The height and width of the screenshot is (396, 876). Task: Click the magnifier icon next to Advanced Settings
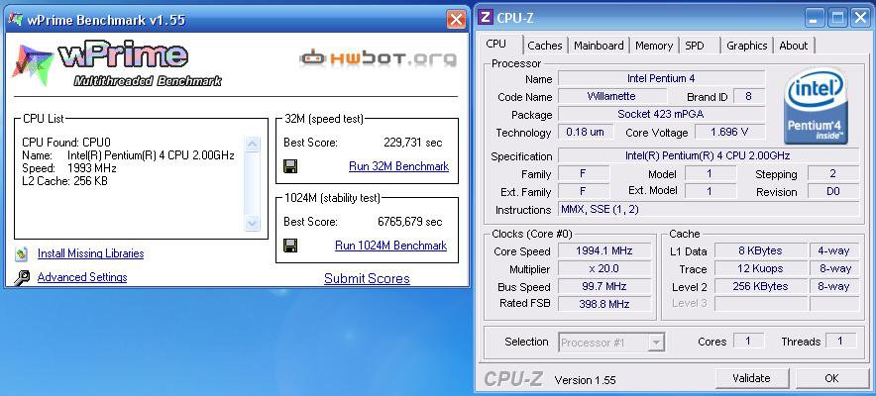(x=22, y=278)
